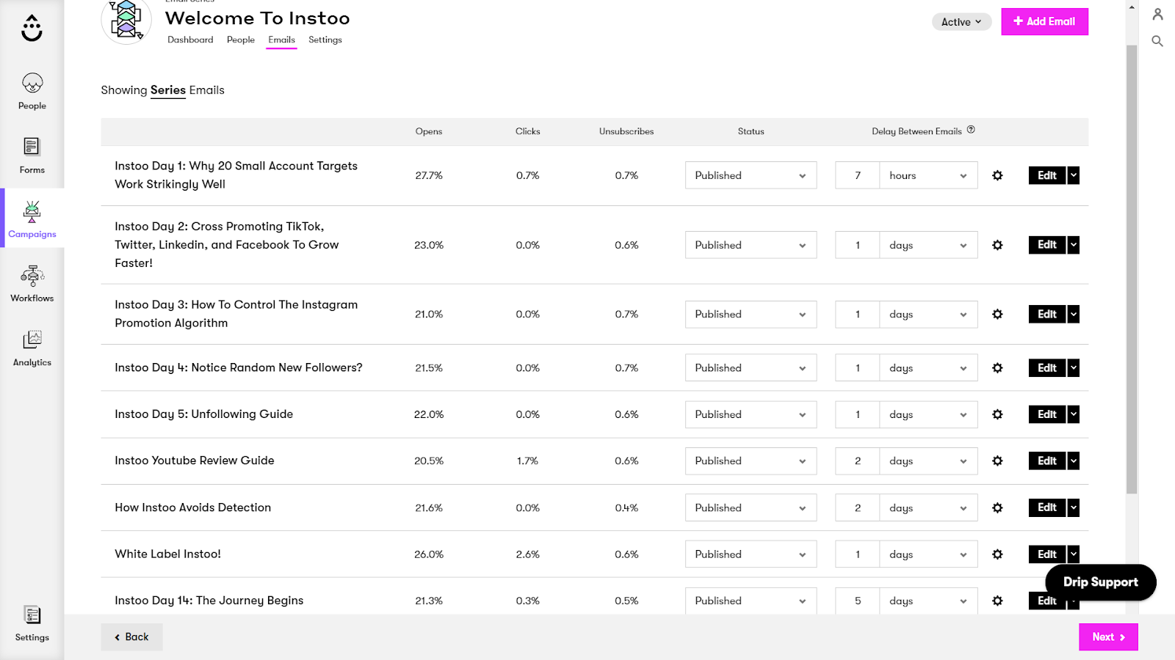Viewport: 1175px width, 660px height.
Task: Open Settings in the left sidebar
Action: 32,623
